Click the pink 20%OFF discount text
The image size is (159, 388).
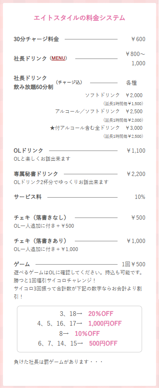pyautogui.click(x=101, y=314)
